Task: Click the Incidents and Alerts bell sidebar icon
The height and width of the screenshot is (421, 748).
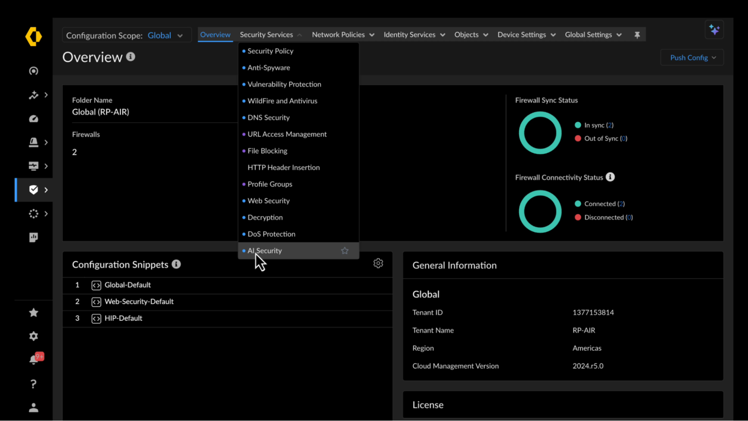Action: (x=33, y=142)
